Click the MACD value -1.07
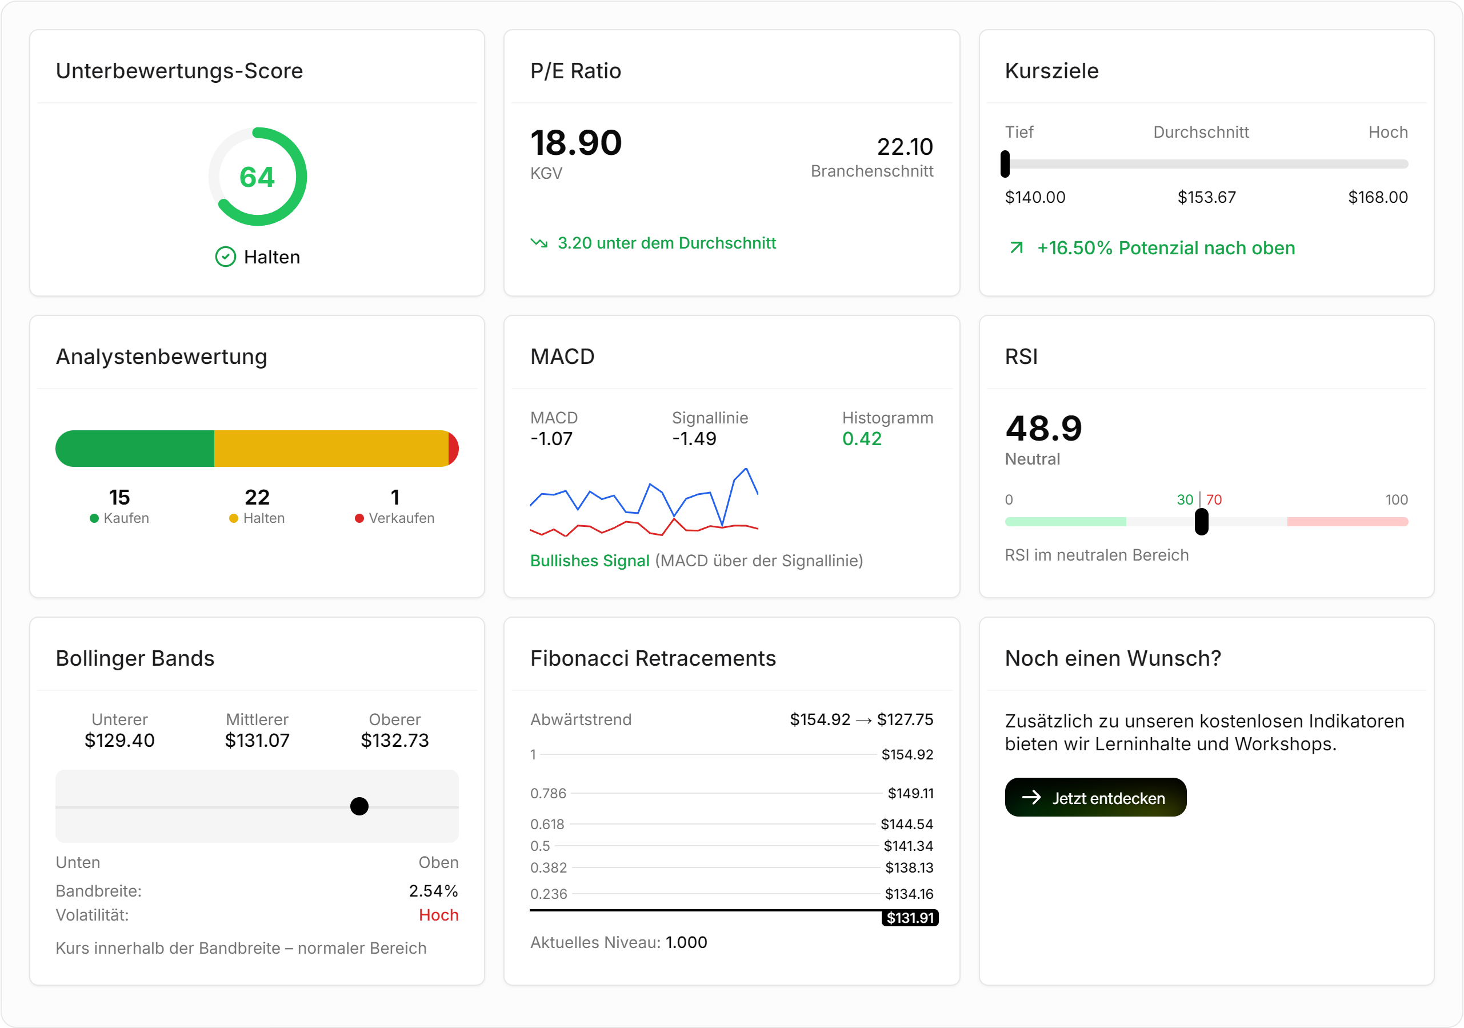Viewport: 1464px width, 1028px height. [551, 439]
